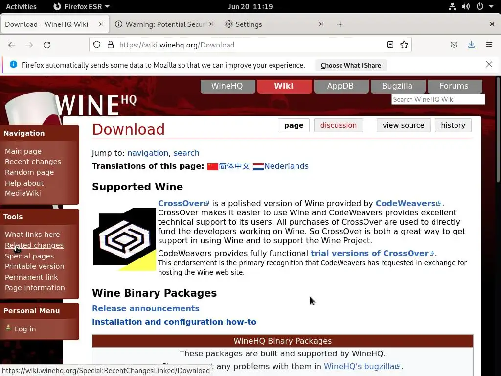Open Related changes tool link
This screenshot has width=501, height=376.
click(x=34, y=245)
